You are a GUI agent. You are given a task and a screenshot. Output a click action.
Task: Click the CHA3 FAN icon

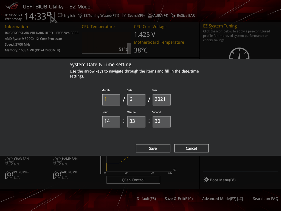(9, 161)
